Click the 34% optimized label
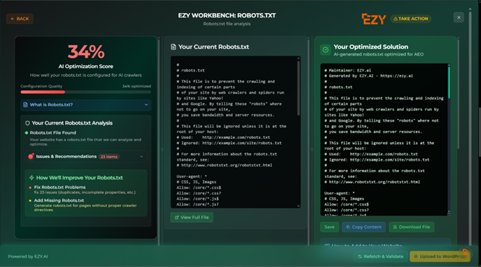Viewport: 481px width, 267px height. pos(137,86)
